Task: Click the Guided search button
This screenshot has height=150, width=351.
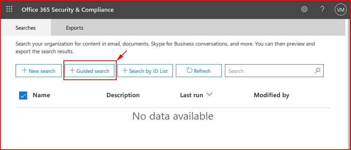Action: click(x=90, y=71)
